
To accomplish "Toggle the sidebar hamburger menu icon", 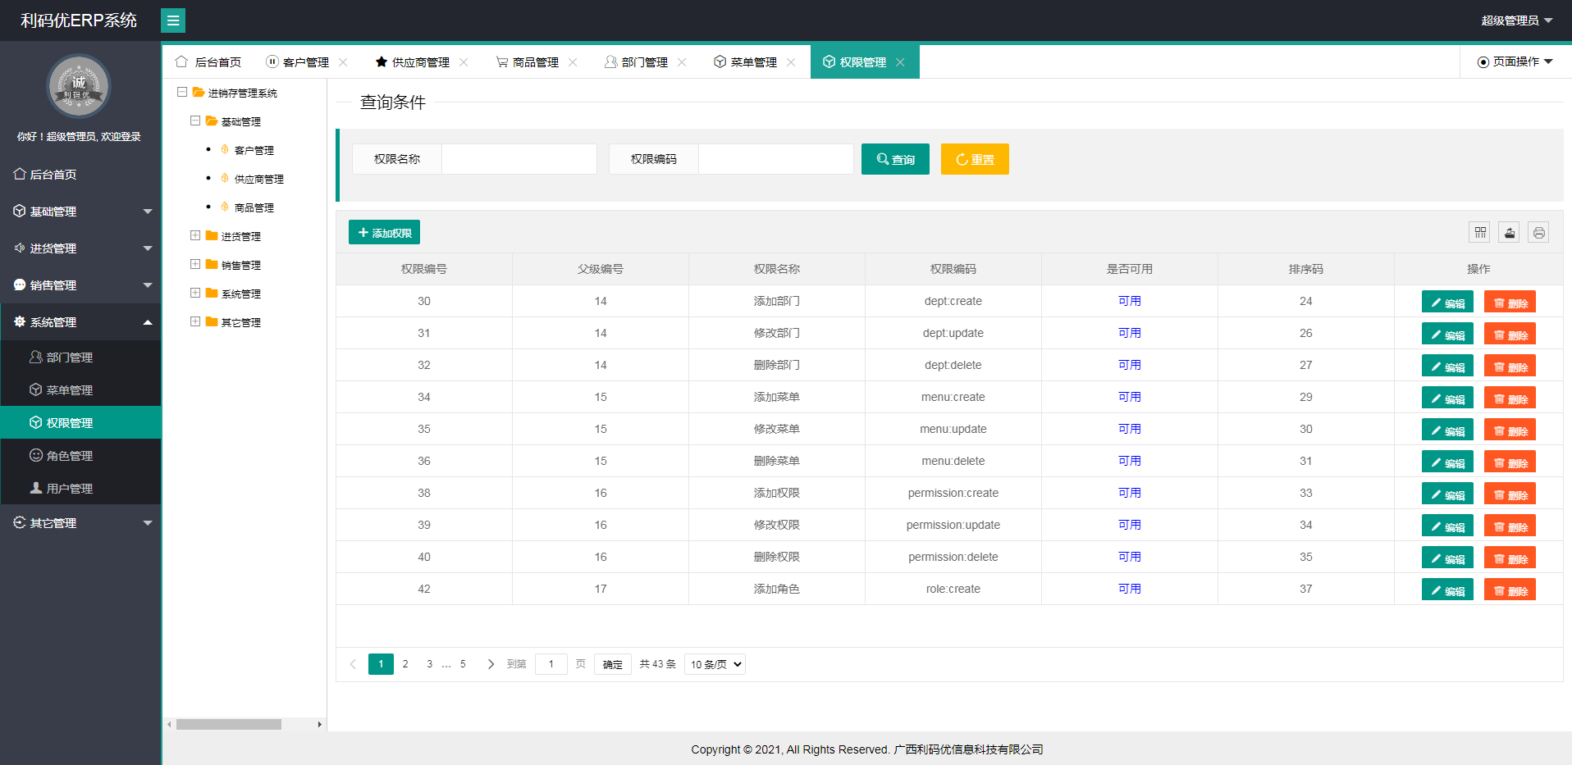I will (x=173, y=20).
